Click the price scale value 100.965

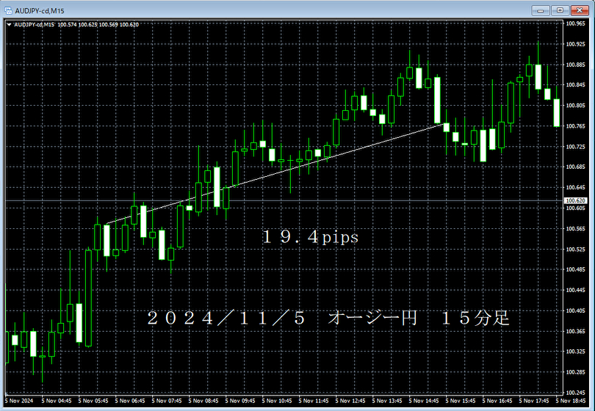(x=575, y=23)
